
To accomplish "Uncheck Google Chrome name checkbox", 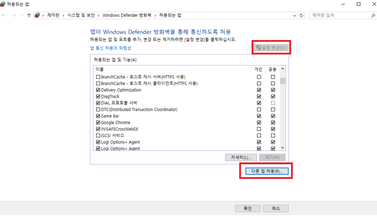I will 98,122.
